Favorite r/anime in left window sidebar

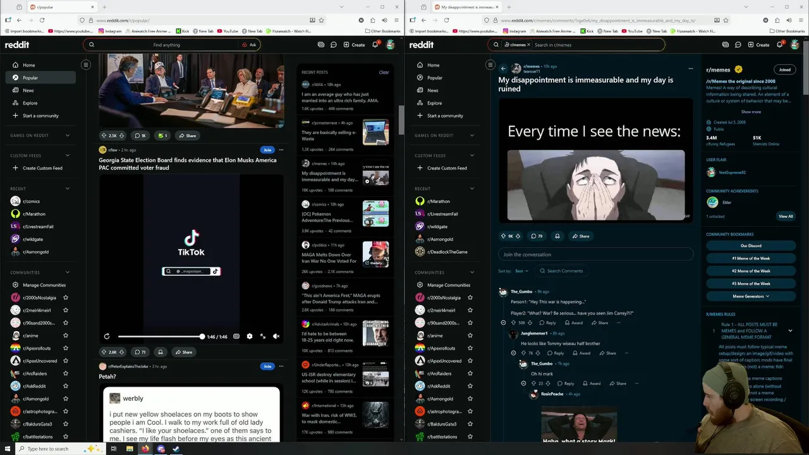point(66,336)
